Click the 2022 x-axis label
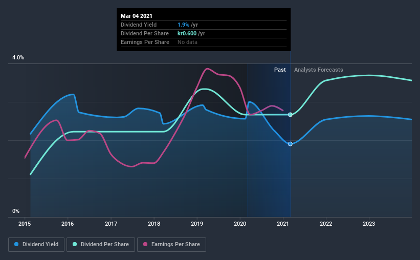This screenshot has width=420, height=260. point(326,224)
